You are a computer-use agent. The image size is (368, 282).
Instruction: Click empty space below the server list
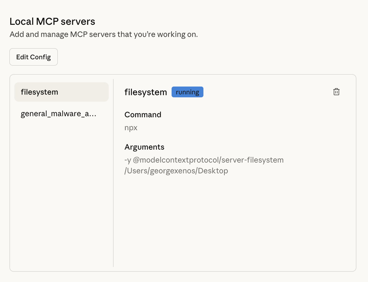click(61, 189)
